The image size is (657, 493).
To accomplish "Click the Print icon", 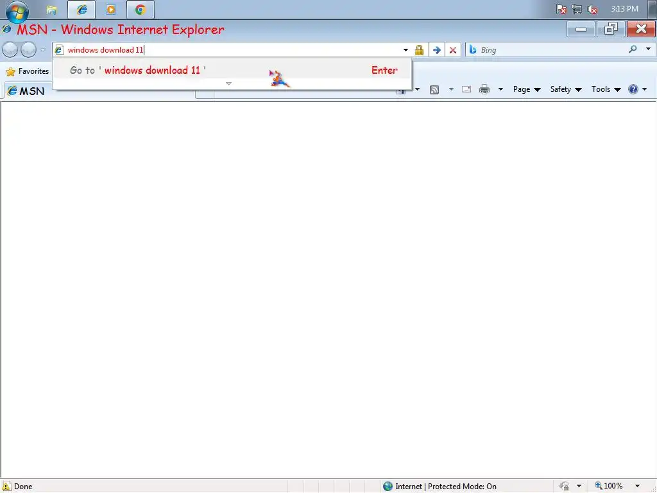I will click(484, 89).
